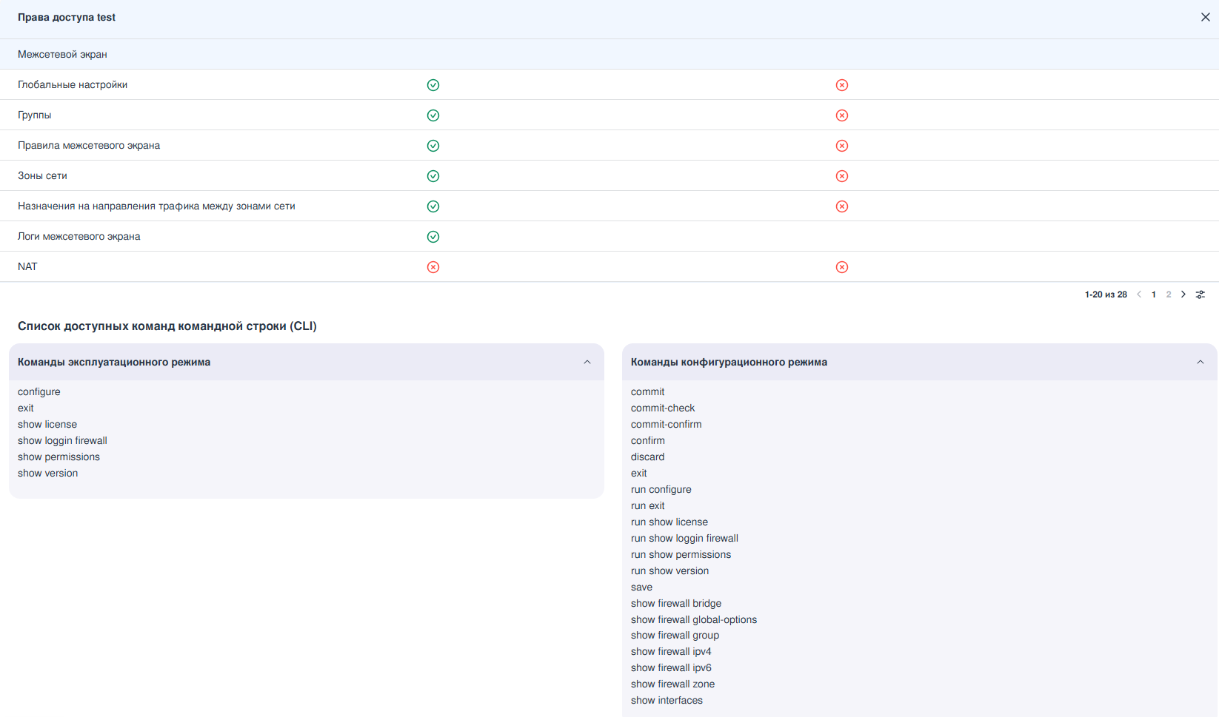Click red cross in Глобальные настройки row
This screenshot has width=1219, height=717.
click(x=842, y=85)
